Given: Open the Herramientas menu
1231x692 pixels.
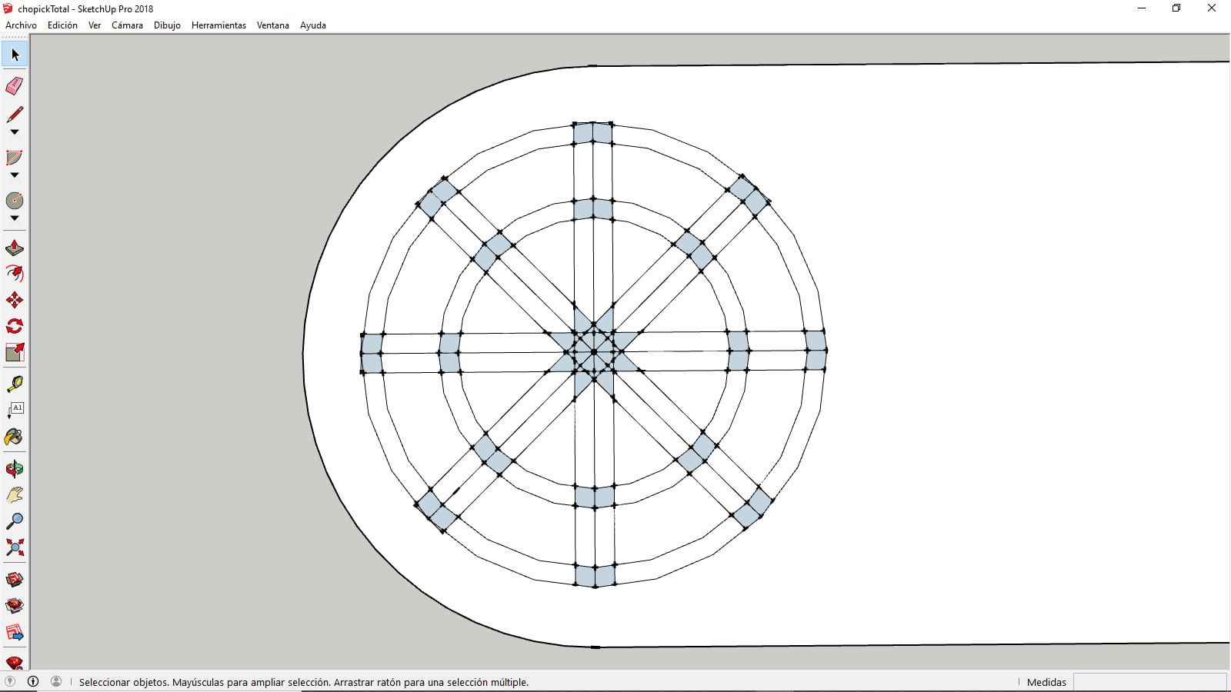Looking at the screenshot, I should pos(219,25).
